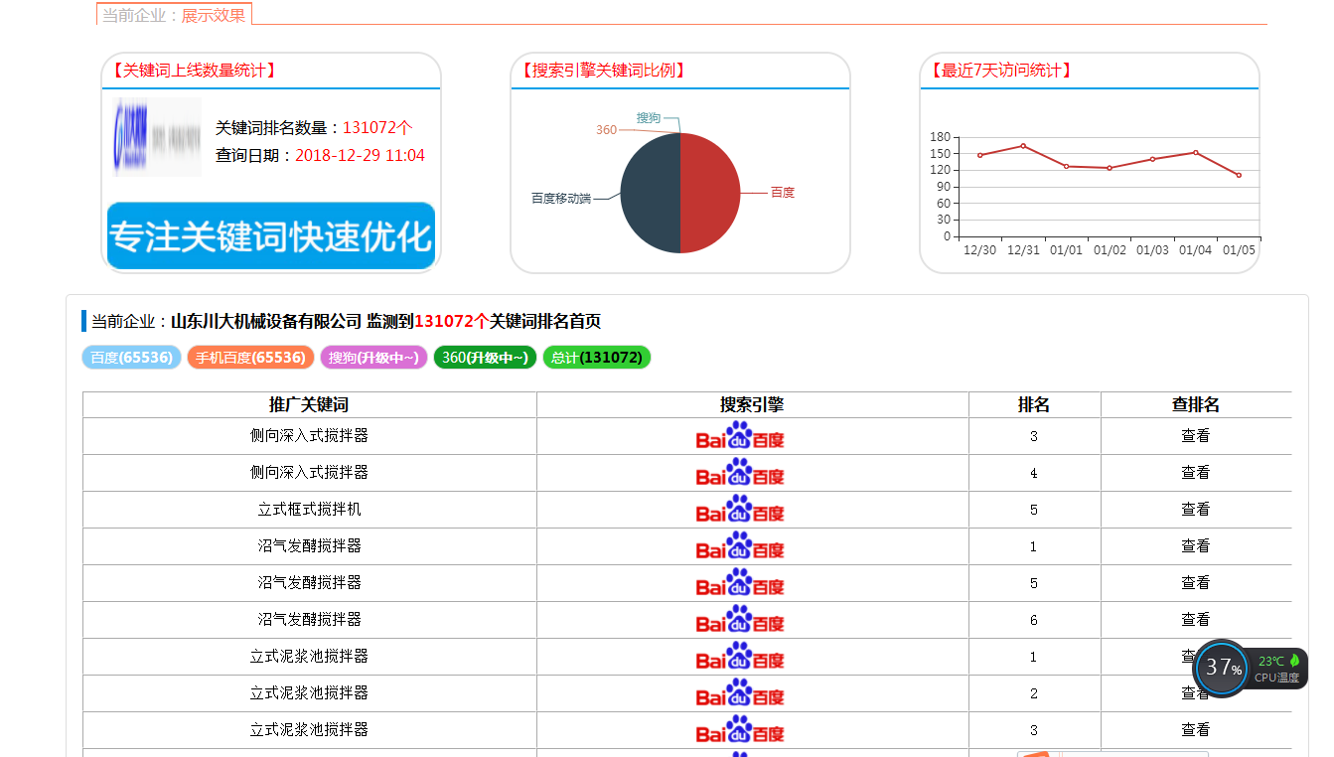1334x757 pixels.
Task: Select the 搜狗(升级中~) filter pill
Action: tap(373, 358)
